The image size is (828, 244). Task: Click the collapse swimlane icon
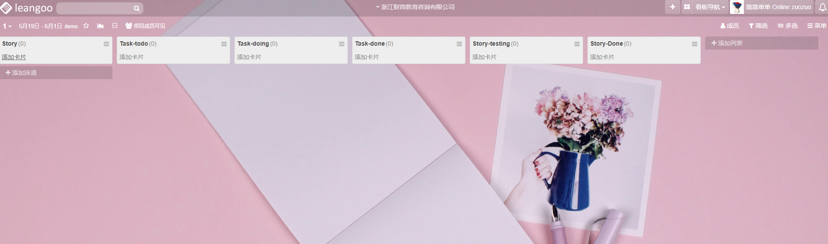pos(115,26)
